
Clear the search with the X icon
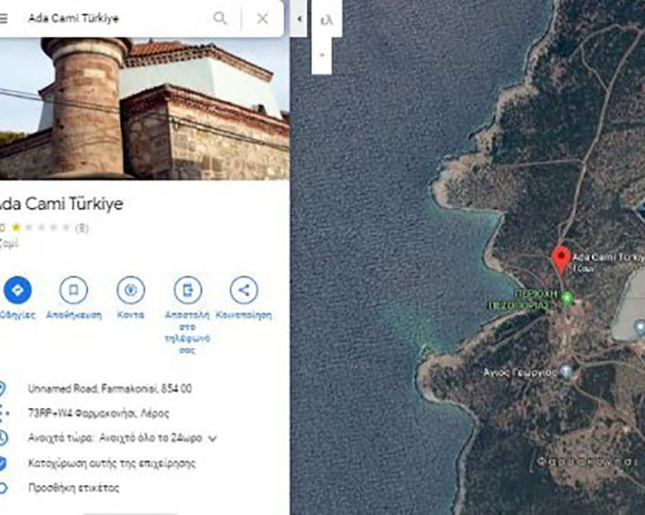[x=262, y=19]
